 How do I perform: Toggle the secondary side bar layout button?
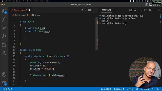(155, 5)
